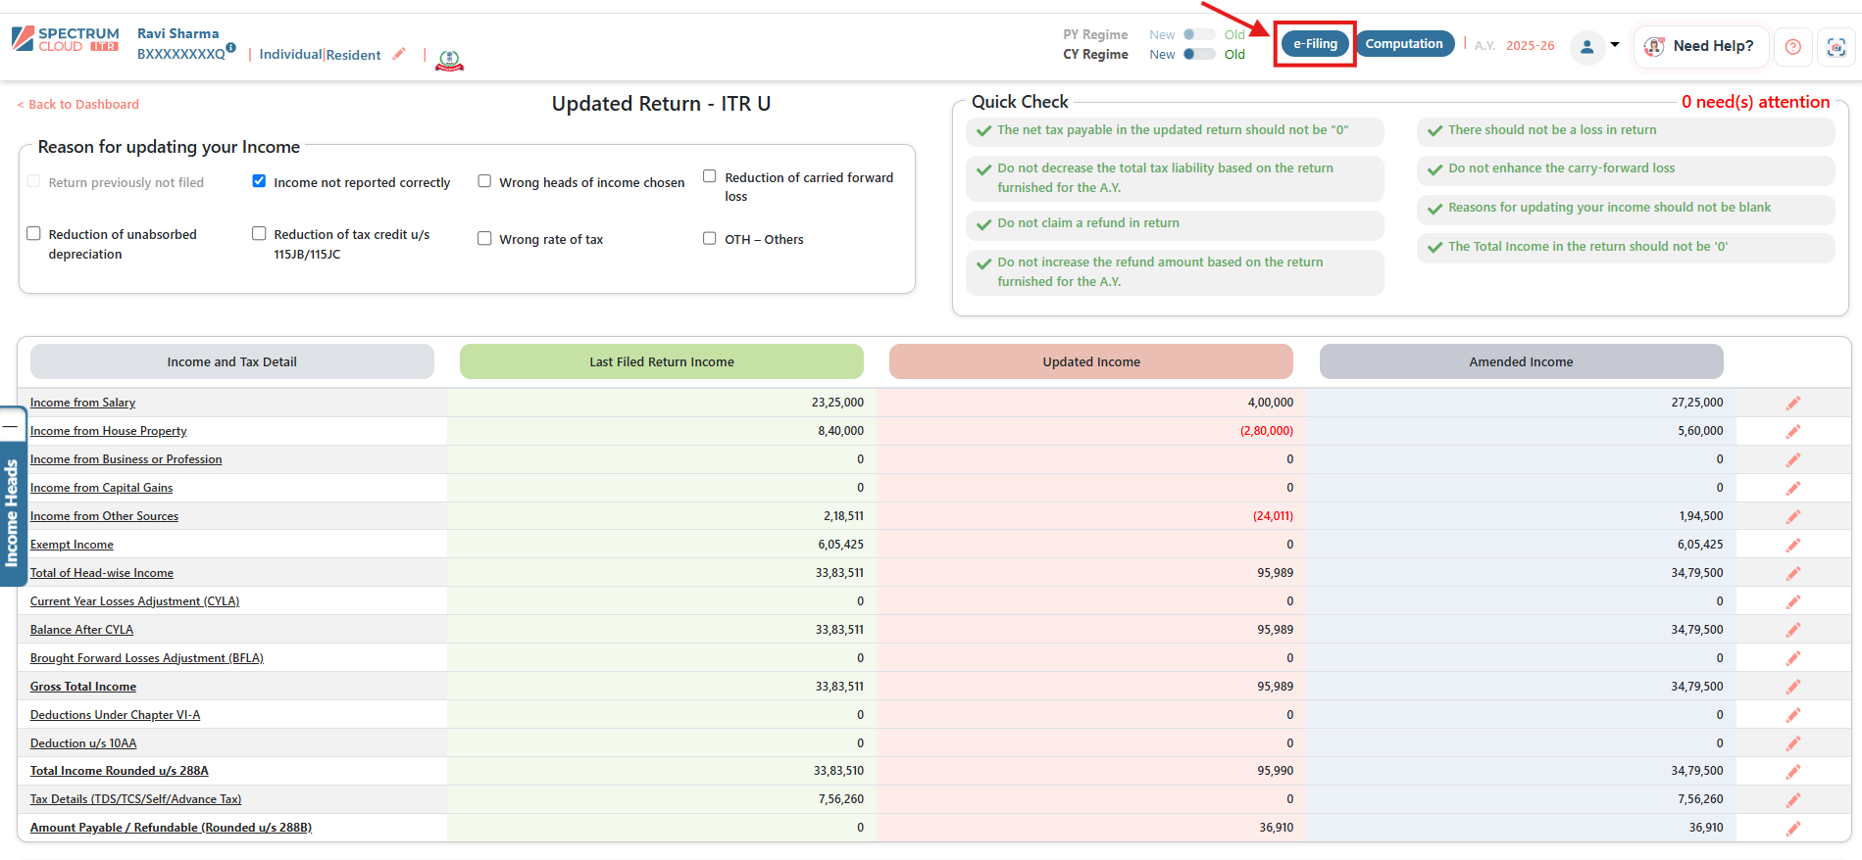Edit Current Year Losses Adjustment row pencil
This screenshot has width=1862, height=860.
point(1792,602)
